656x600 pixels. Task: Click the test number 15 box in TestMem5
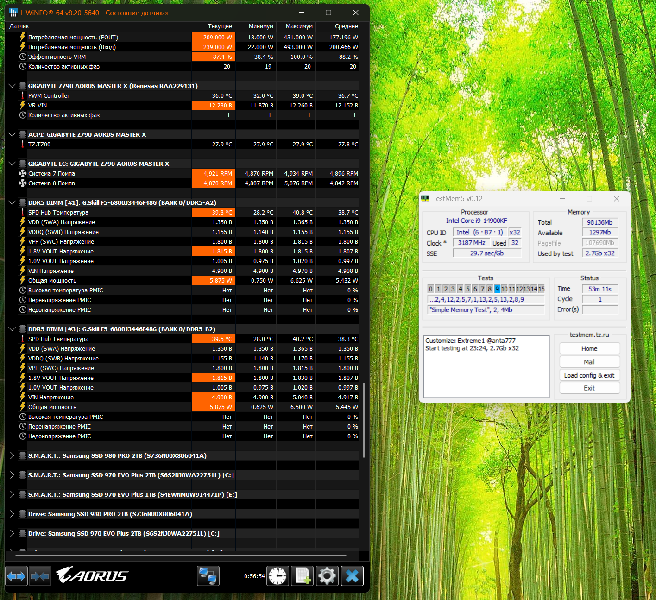click(x=541, y=289)
